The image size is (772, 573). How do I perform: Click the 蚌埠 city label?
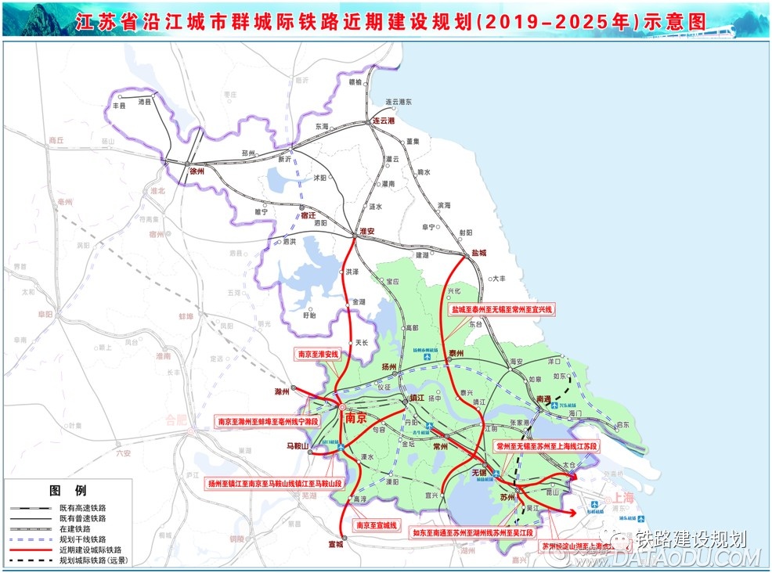(186, 316)
